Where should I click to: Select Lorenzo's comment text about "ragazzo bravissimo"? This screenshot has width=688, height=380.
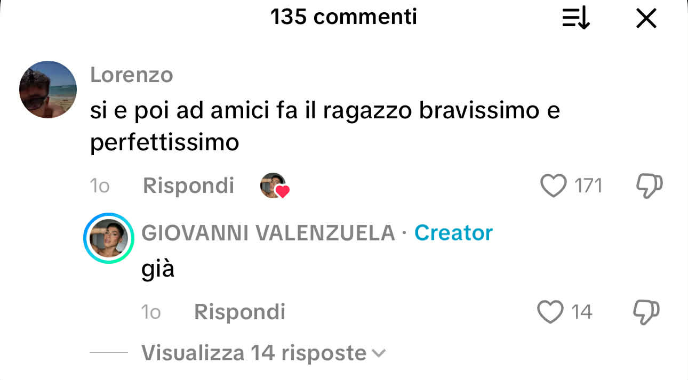[x=325, y=127]
